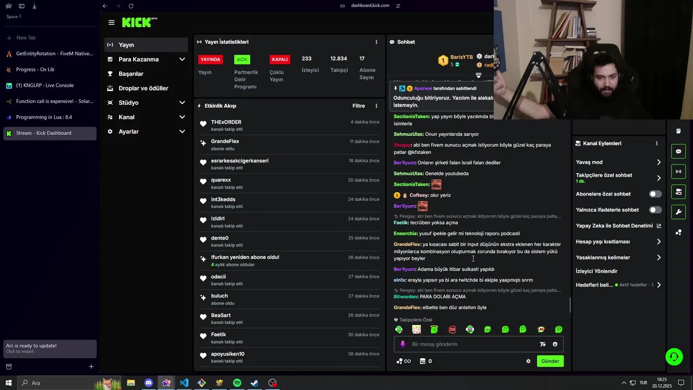Click New Tab in Arc sidebar
The height and width of the screenshot is (390, 693).
tap(50, 38)
